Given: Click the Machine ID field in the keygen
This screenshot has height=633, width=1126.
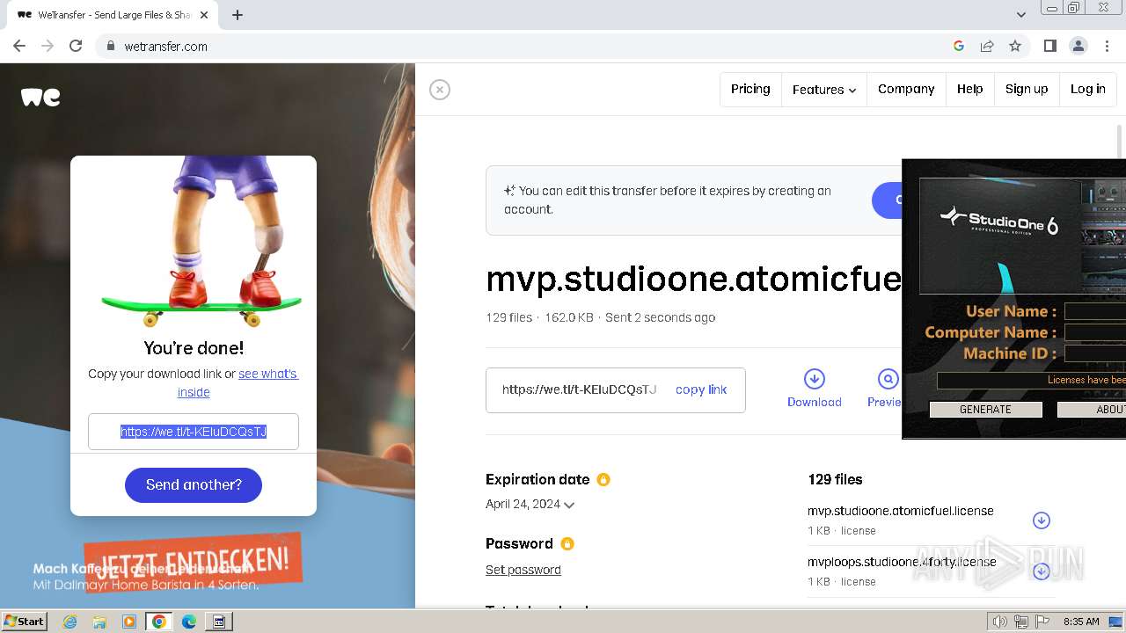Looking at the screenshot, I should click(1095, 353).
